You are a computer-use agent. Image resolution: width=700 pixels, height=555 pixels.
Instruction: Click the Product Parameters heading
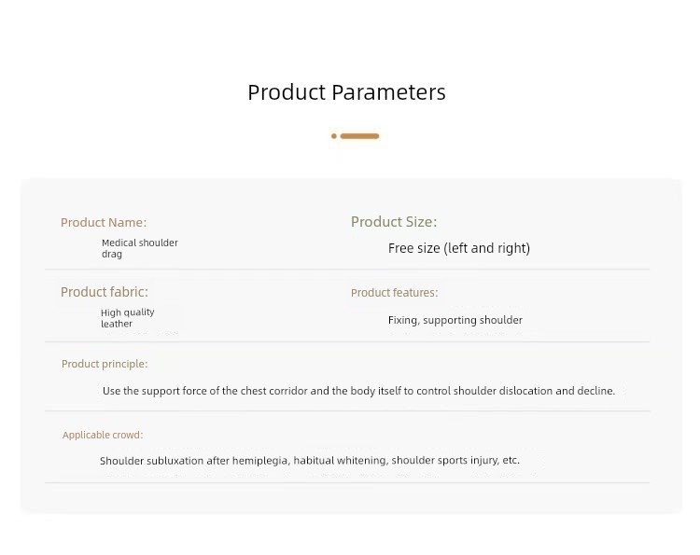pyautogui.click(x=347, y=92)
